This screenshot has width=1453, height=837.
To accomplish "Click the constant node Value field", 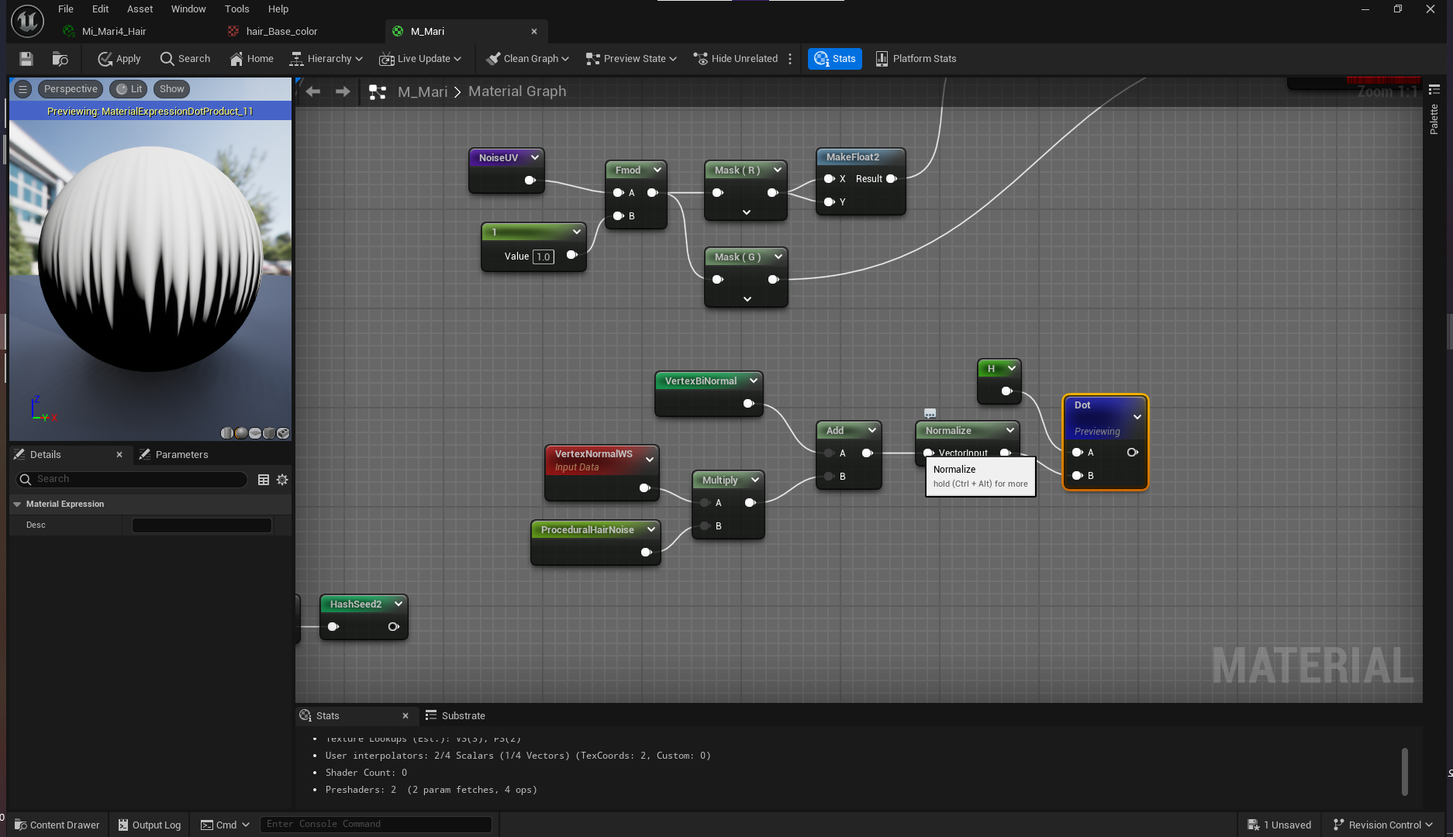I will pyautogui.click(x=544, y=257).
